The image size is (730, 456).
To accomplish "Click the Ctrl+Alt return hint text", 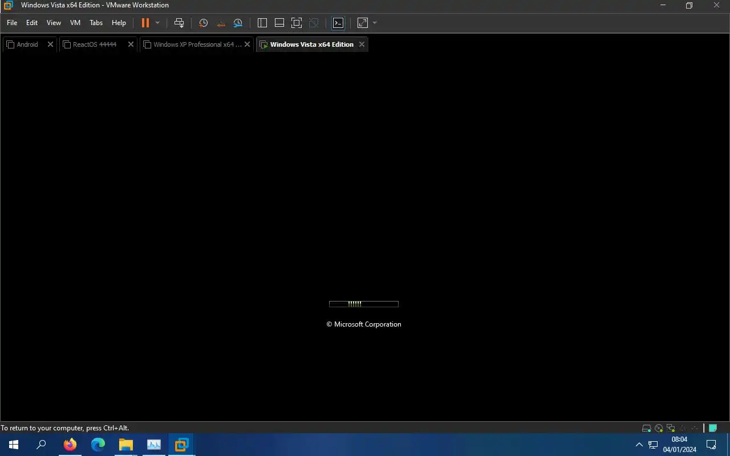I will click(x=65, y=428).
